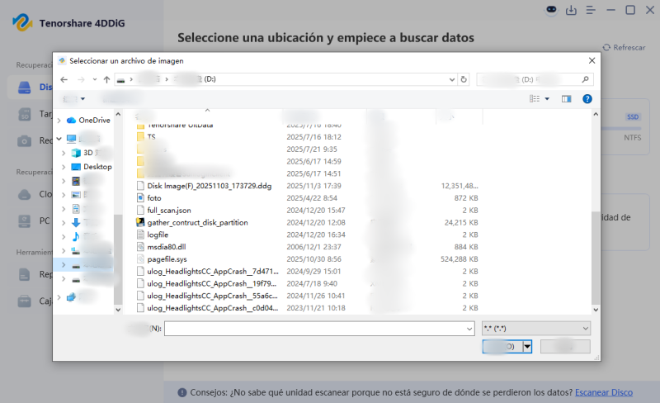Expand OneDrive in the navigation tree
This screenshot has width=660, height=403.
pyautogui.click(x=59, y=120)
